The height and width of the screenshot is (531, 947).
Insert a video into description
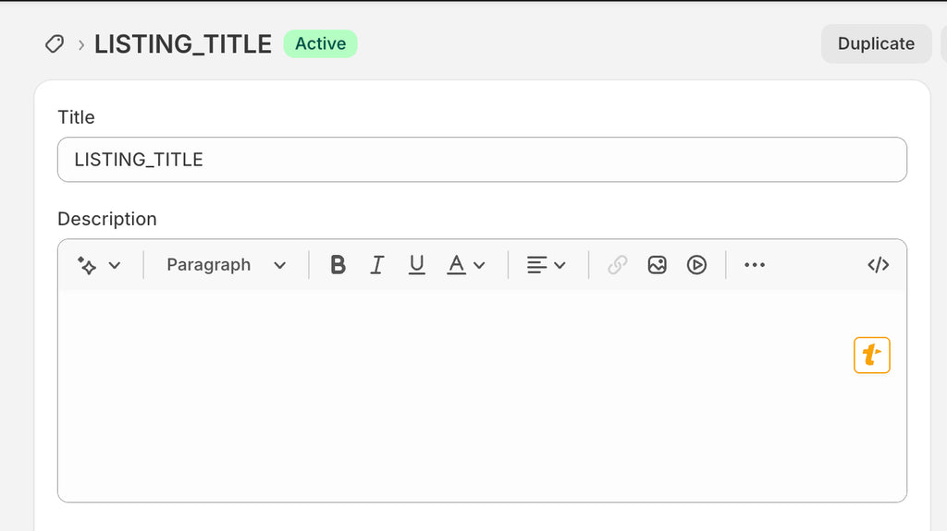(696, 265)
